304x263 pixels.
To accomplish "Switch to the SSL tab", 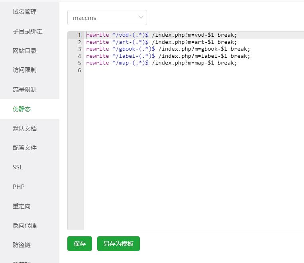I will (x=18, y=167).
